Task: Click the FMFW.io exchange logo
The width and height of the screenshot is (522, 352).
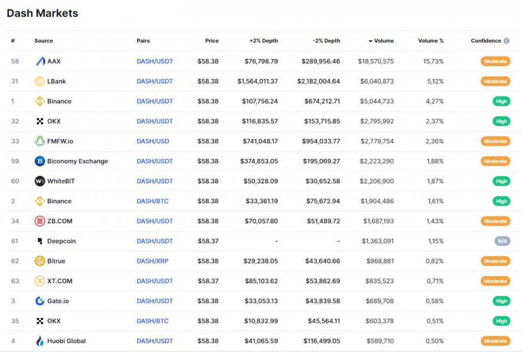Action: pos(40,141)
